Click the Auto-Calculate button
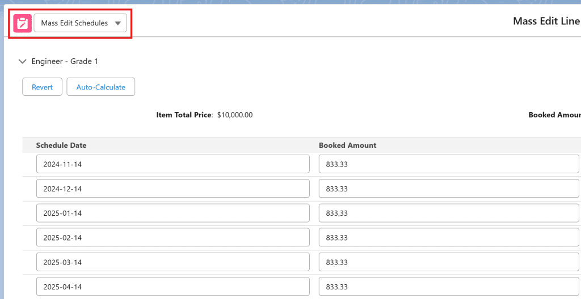This screenshot has width=581, height=299. 100,87
